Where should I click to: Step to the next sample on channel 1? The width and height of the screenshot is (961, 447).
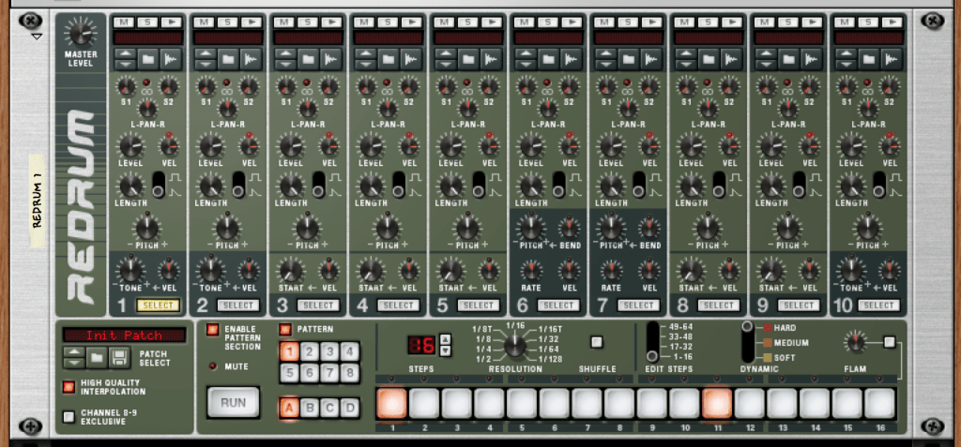pos(125,54)
